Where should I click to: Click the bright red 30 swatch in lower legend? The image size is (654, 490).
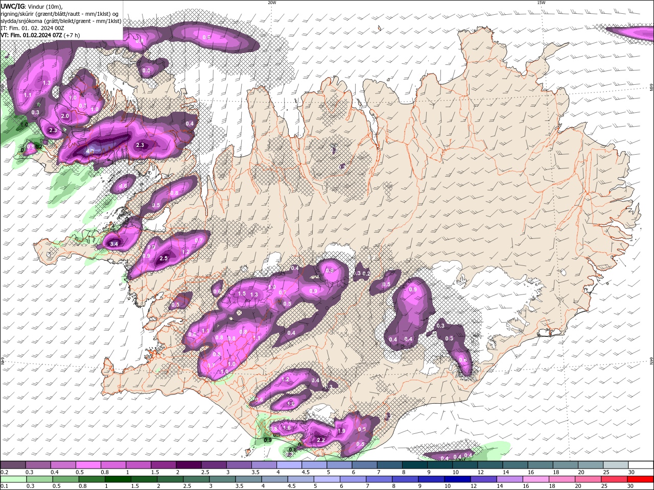641,479
